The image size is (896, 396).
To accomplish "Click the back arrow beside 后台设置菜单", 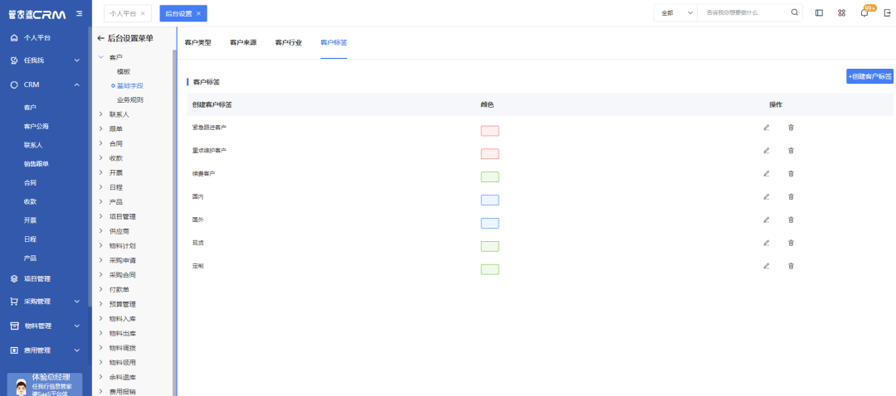I will 100,38.
